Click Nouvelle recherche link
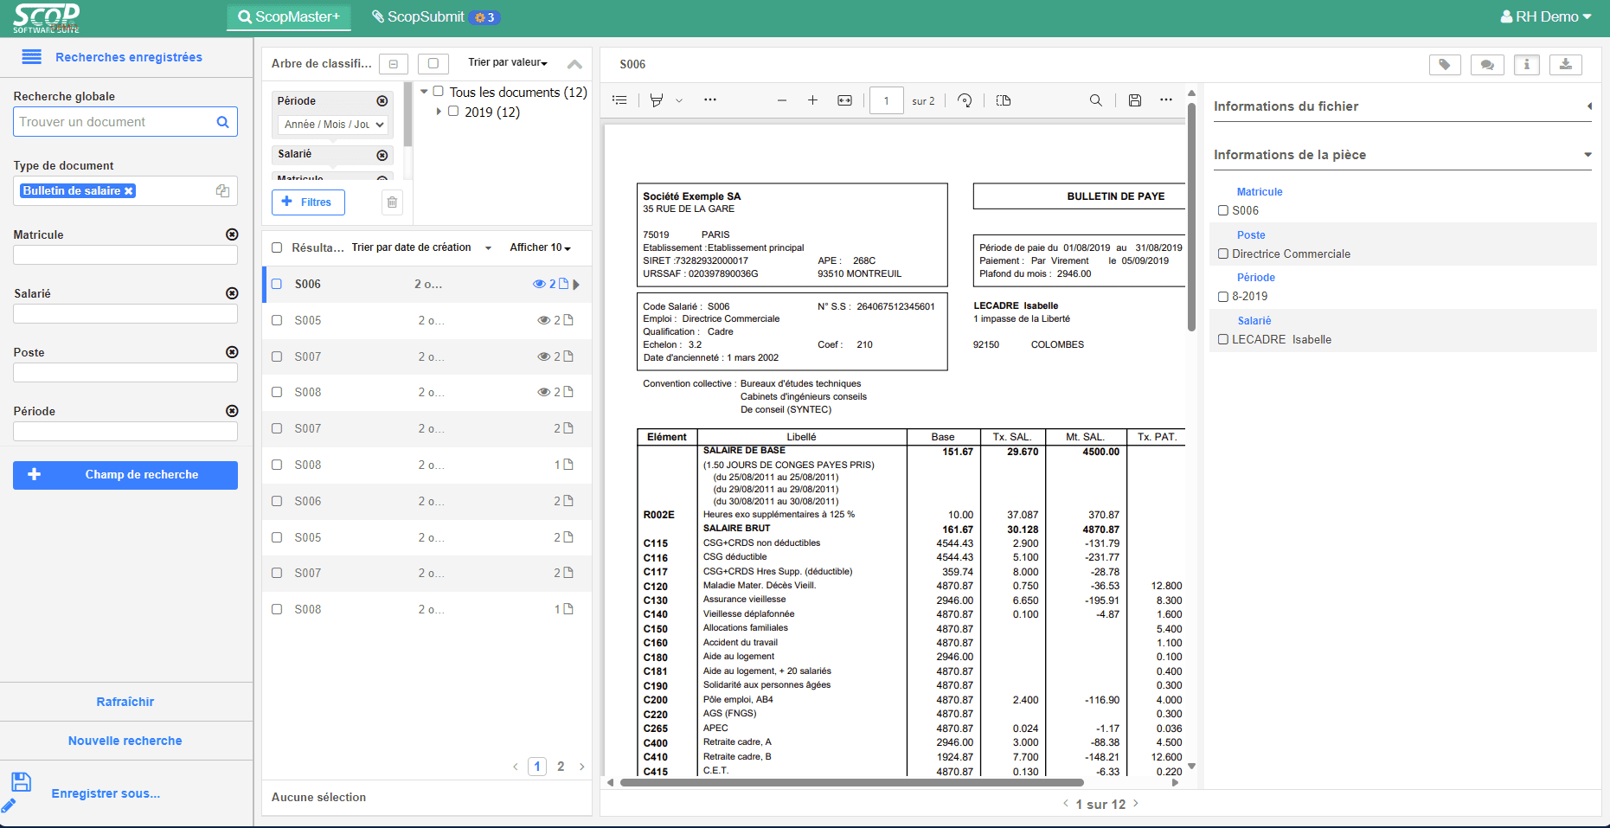Viewport: 1610px width, 828px height. 125,741
